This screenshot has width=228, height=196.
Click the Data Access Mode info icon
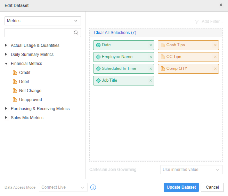93,187
